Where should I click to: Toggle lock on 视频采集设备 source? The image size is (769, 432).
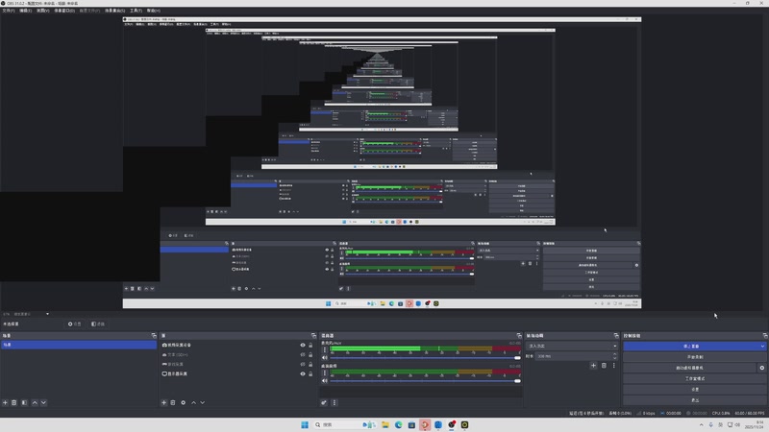[x=310, y=345]
